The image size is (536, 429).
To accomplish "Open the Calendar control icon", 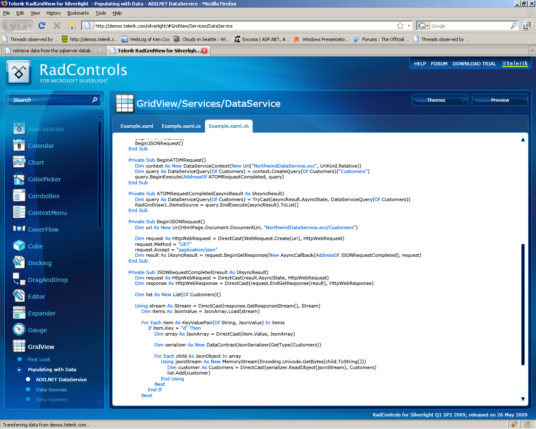I will (19, 145).
